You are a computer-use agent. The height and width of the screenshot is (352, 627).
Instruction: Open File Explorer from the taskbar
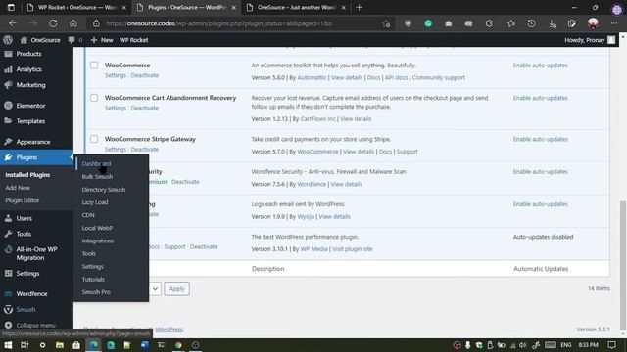(x=60, y=345)
